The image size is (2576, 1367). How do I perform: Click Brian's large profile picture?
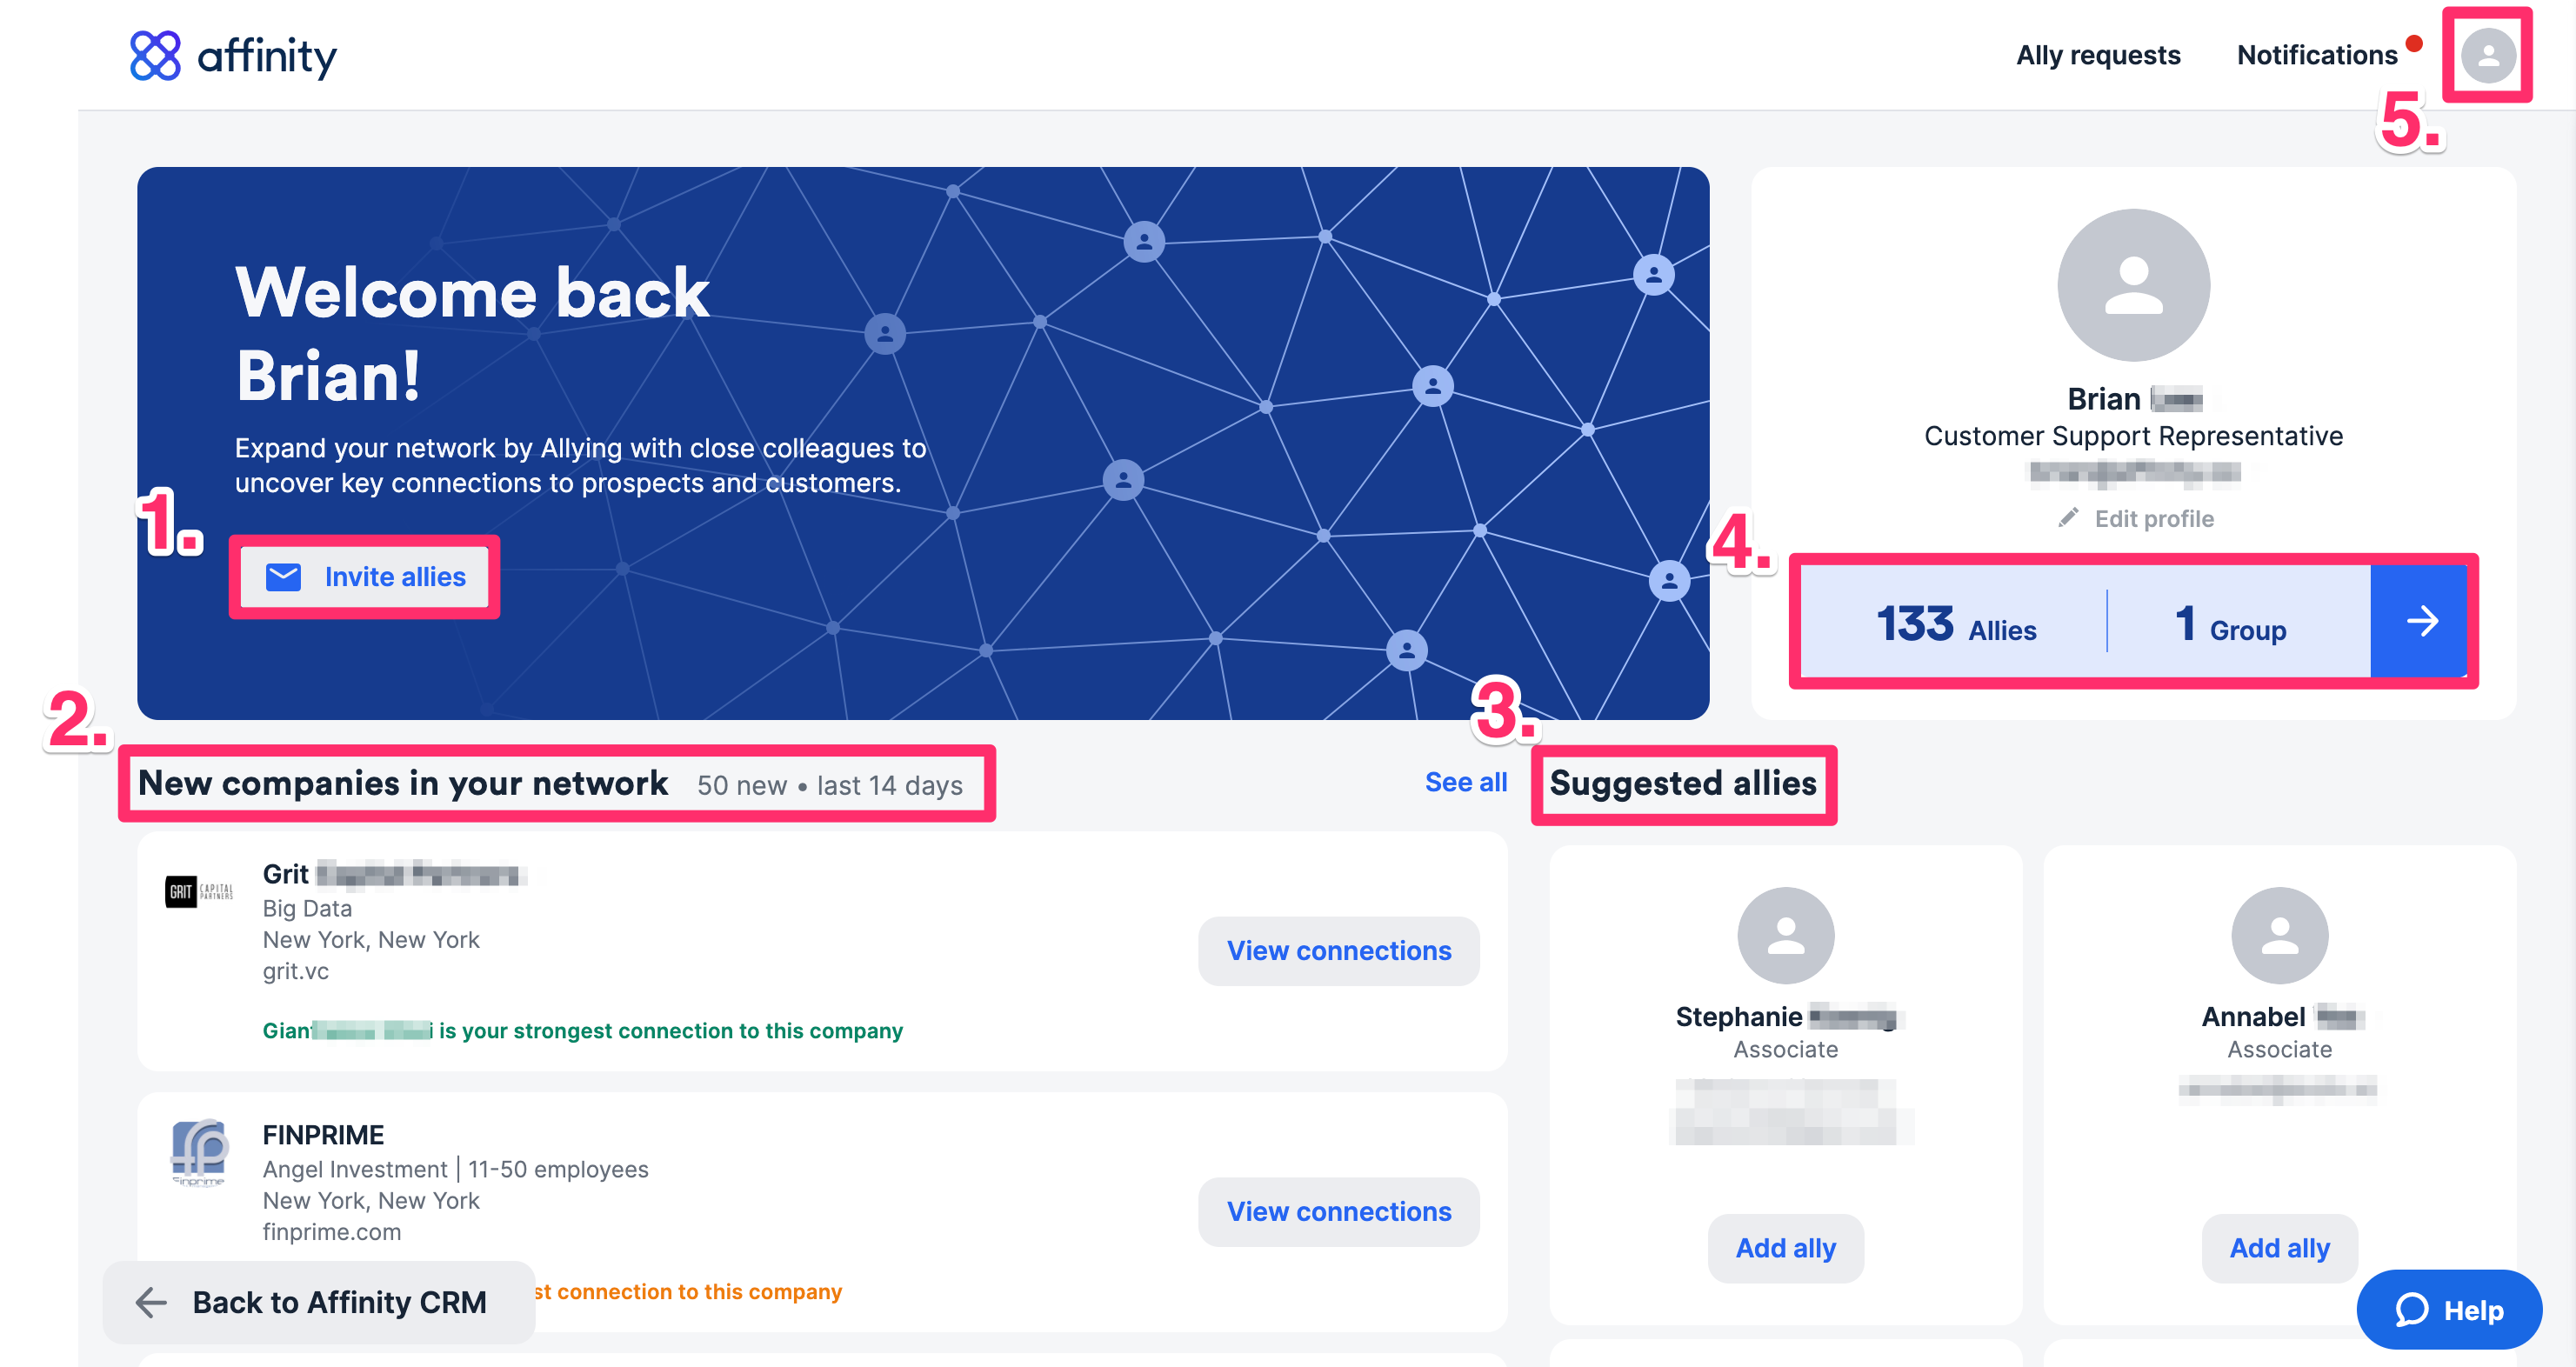coord(2133,285)
